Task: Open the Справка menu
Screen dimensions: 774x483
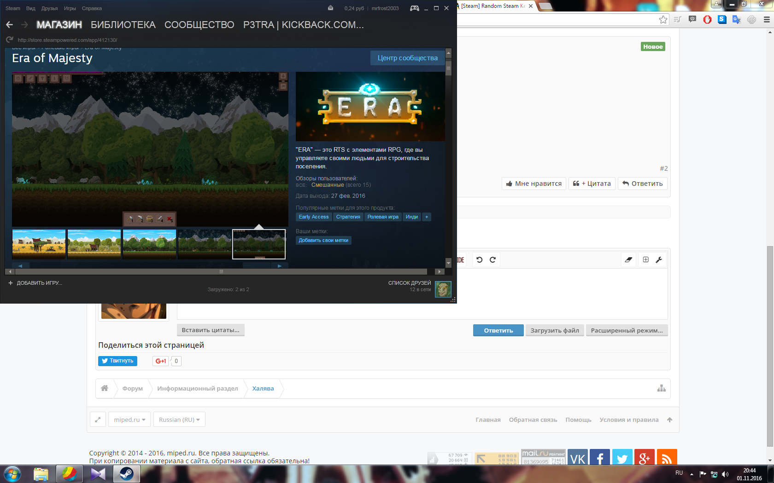Action: click(x=92, y=8)
